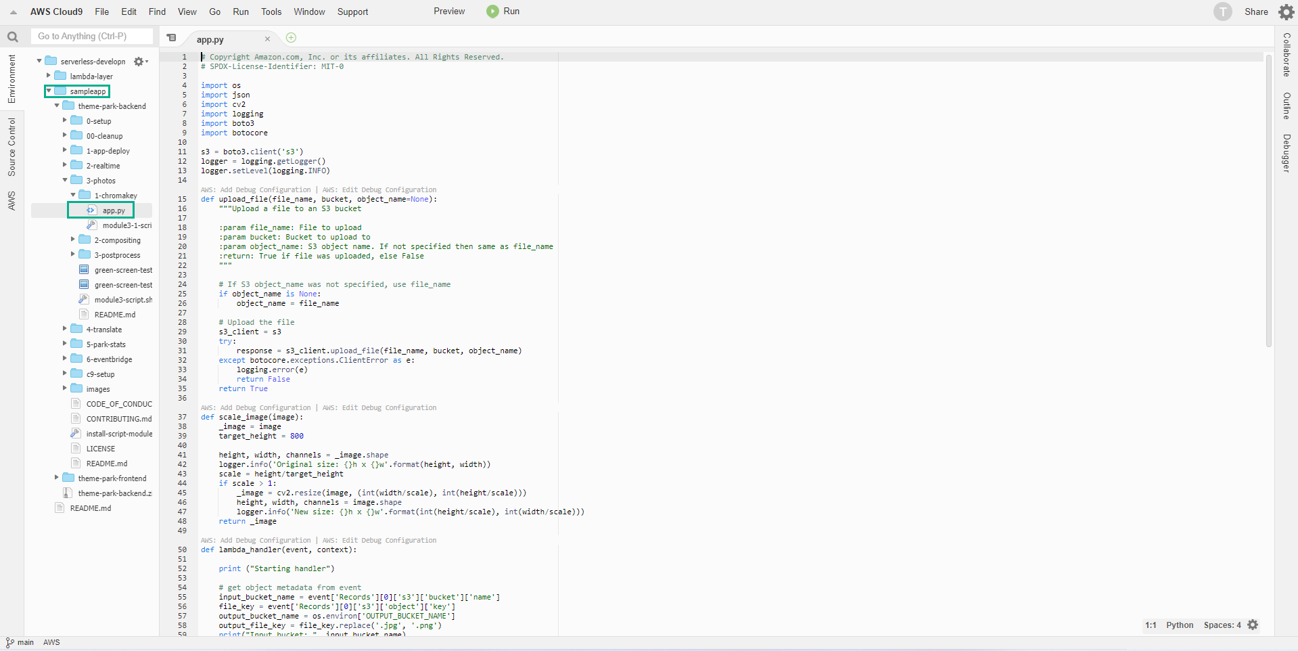Click the install-script-module file icon
The image size is (1298, 651).
pyautogui.click(x=75, y=433)
